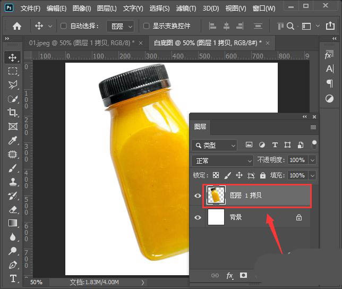
Task: Toggle smart object layer filter
Action: (301, 144)
